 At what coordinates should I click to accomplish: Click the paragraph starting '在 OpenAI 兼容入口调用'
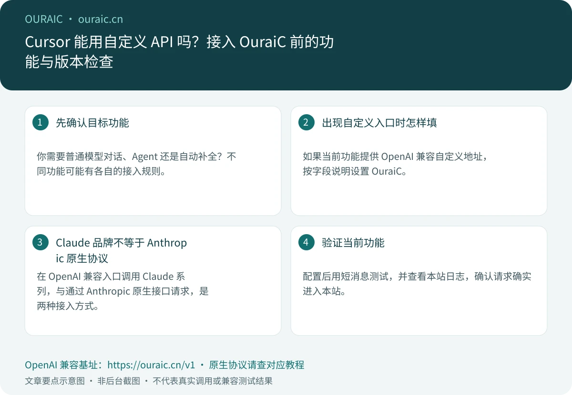point(123,291)
